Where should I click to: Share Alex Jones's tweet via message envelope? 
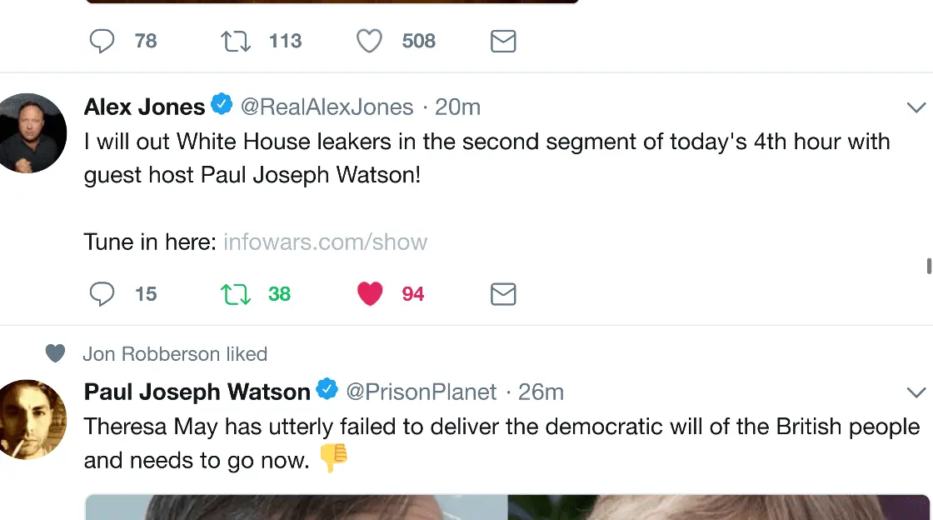pos(503,293)
